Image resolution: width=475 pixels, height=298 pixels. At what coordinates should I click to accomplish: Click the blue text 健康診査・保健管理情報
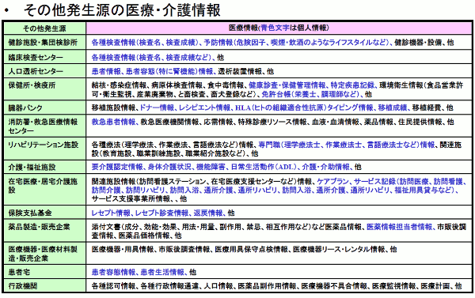coord(287,85)
